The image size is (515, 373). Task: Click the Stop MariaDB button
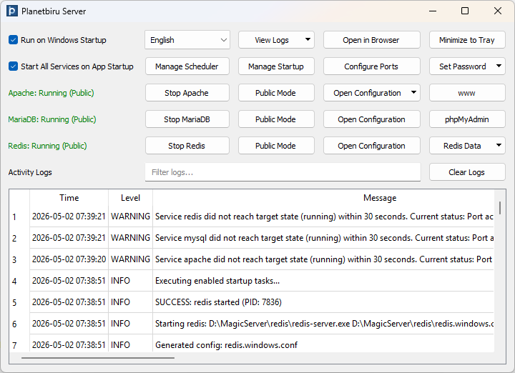pyautogui.click(x=187, y=119)
